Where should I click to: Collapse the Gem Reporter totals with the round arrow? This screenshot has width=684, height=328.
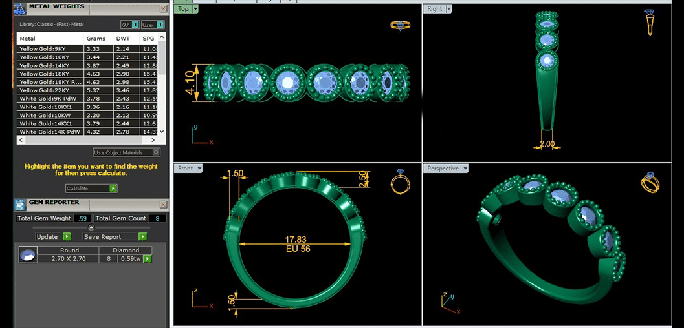(x=91, y=227)
